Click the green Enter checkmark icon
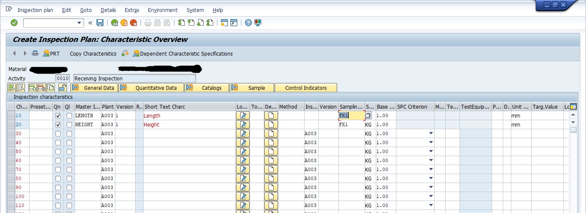The height and width of the screenshot is (213, 586). coord(14,23)
